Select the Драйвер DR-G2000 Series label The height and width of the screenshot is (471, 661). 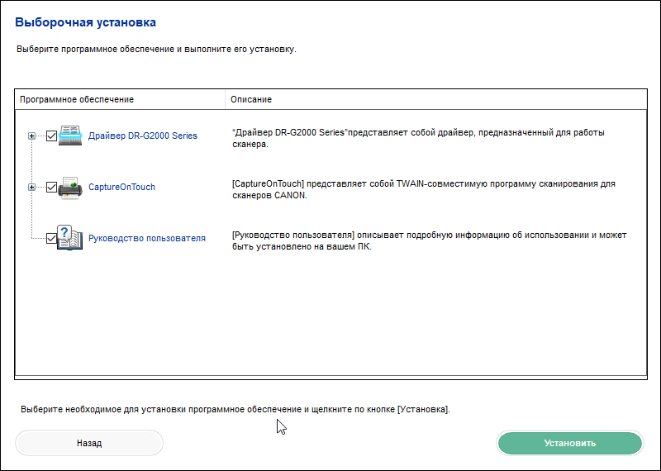(x=142, y=136)
